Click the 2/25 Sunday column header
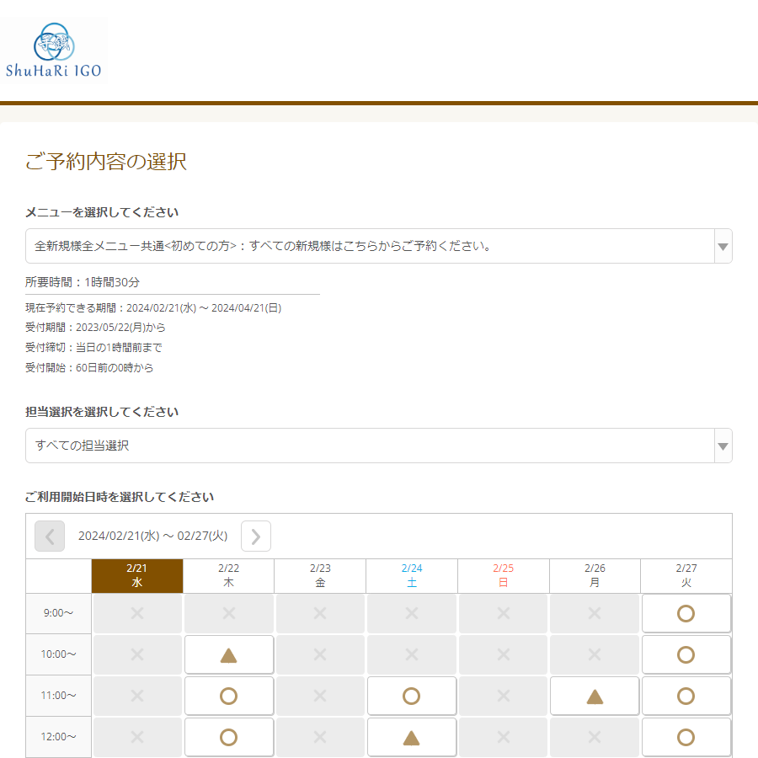 click(503, 575)
